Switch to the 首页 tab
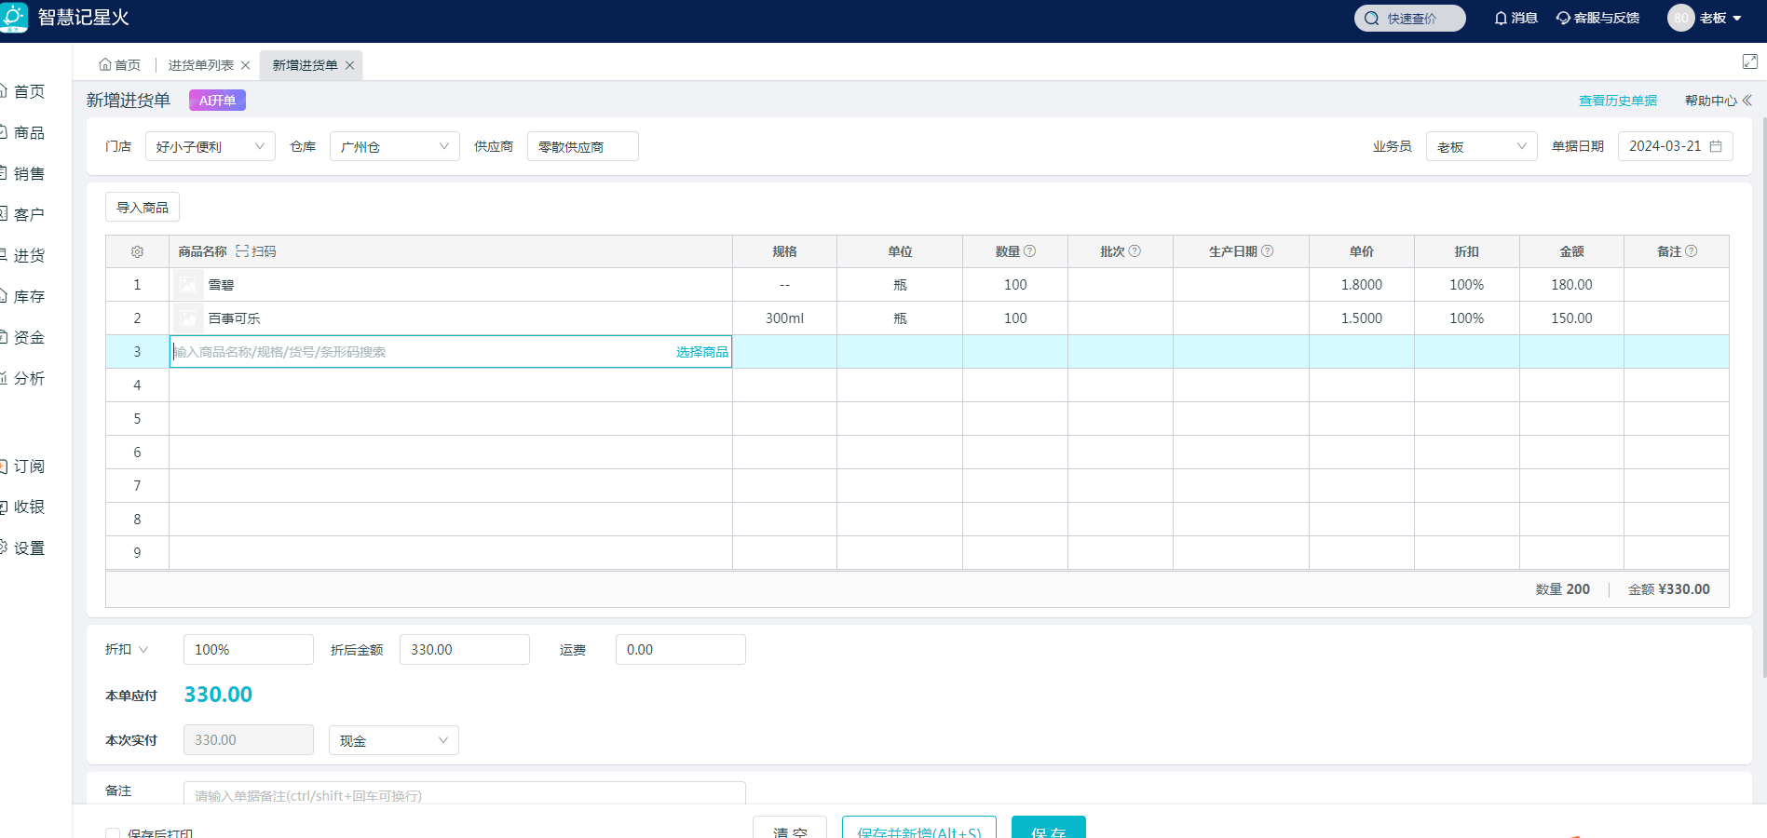1767x838 pixels. point(120,65)
